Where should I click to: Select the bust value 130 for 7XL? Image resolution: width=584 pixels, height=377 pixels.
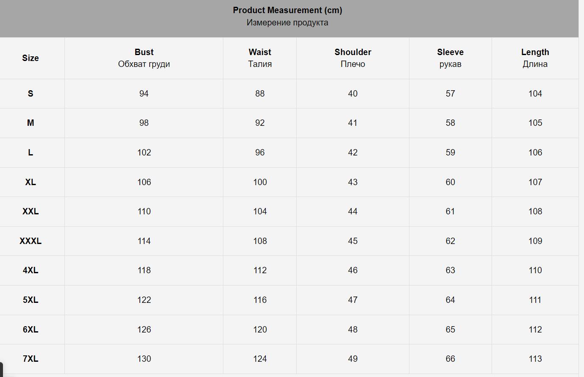pos(144,359)
